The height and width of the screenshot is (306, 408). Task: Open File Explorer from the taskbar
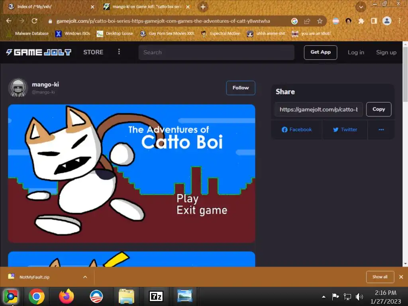(x=126, y=296)
